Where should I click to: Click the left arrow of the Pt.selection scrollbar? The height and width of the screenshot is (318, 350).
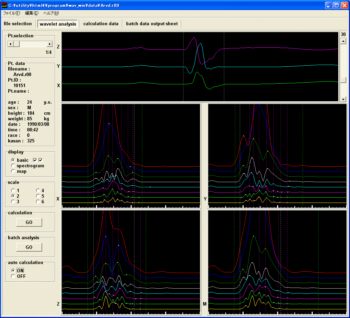point(11,44)
